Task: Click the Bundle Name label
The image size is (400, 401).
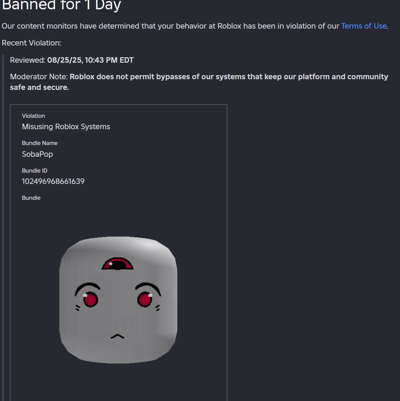Action: click(x=40, y=143)
